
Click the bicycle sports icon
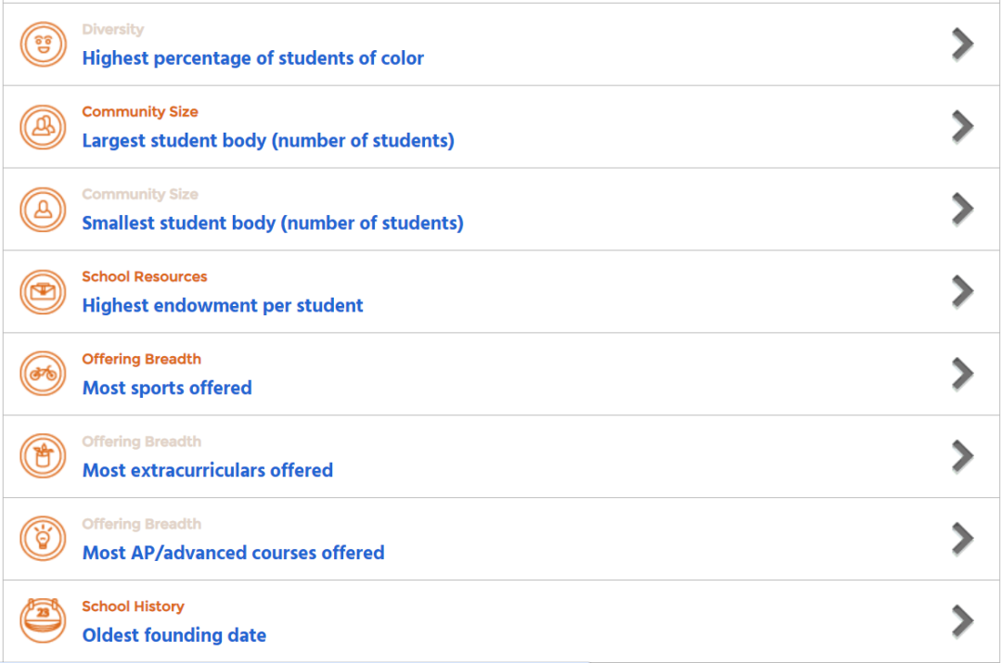pyautogui.click(x=44, y=375)
